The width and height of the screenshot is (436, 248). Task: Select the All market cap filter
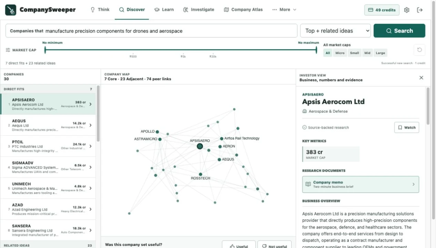pos(328,53)
